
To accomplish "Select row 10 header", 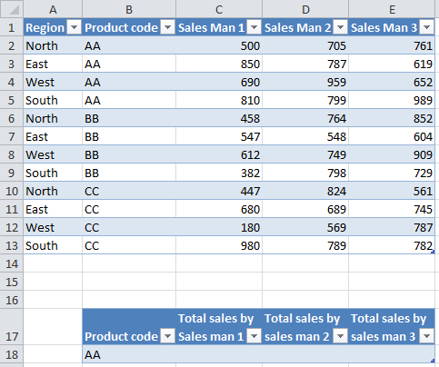I will 12,191.
